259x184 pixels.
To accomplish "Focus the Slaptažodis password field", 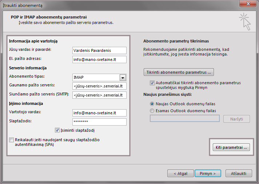I will pos(99,122).
